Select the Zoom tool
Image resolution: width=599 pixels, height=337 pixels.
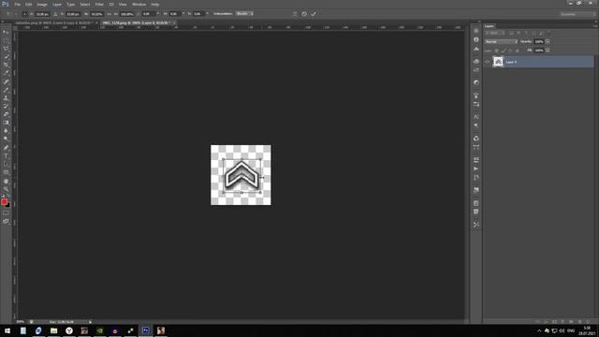(6, 189)
